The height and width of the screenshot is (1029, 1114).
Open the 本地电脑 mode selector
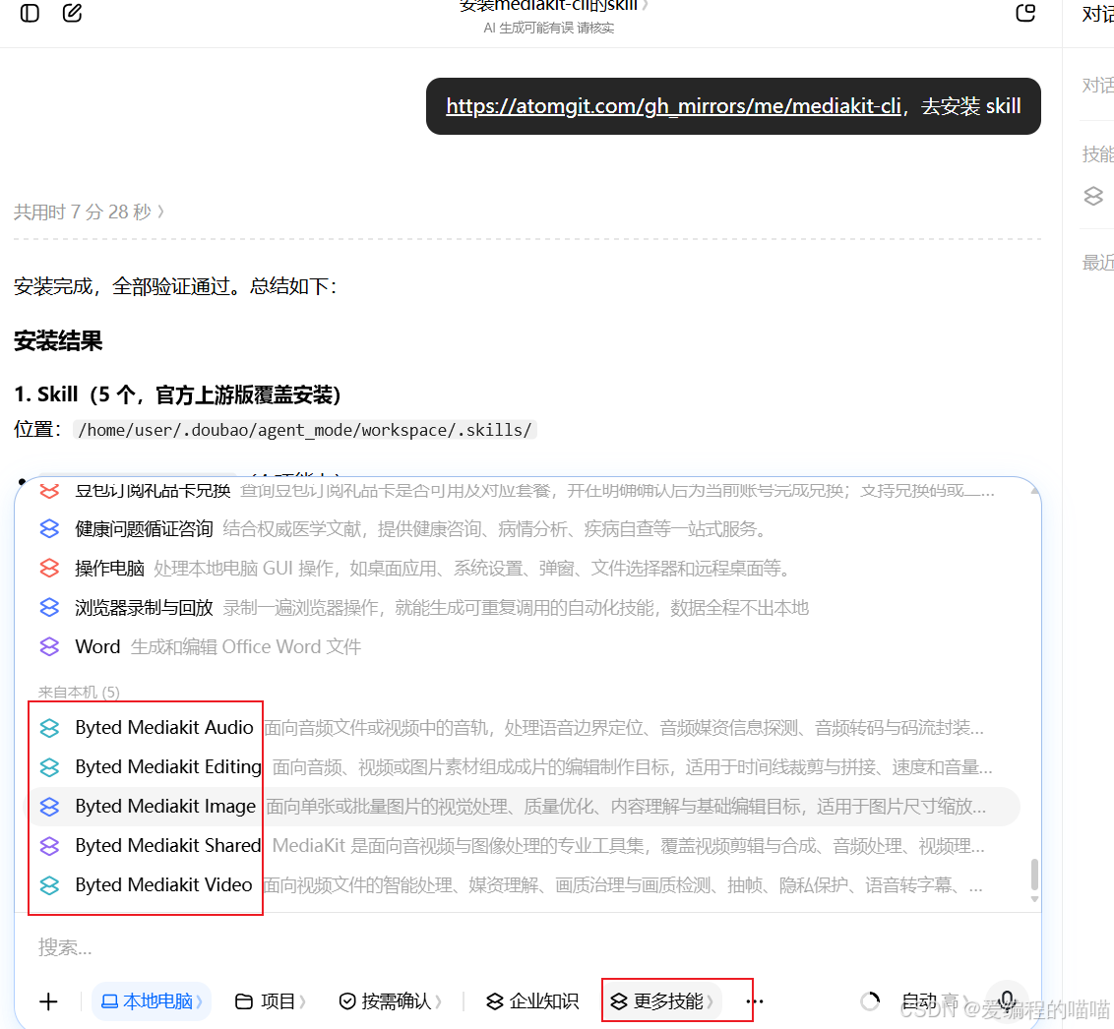(x=152, y=1002)
